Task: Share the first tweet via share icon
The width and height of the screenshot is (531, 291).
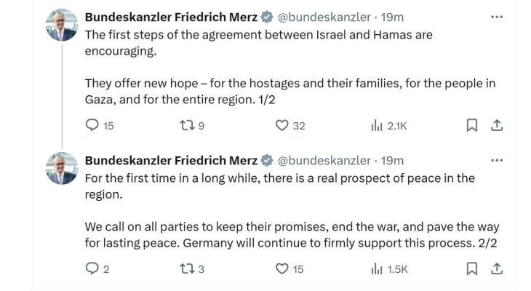Action: tap(498, 126)
